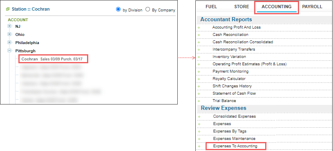Switch to the PAYROLL tab
The width and height of the screenshot is (333, 151).
coord(312,7)
